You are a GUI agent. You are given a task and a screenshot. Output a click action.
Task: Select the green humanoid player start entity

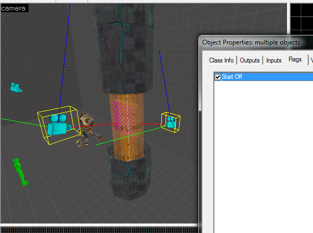click(x=20, y=172)
